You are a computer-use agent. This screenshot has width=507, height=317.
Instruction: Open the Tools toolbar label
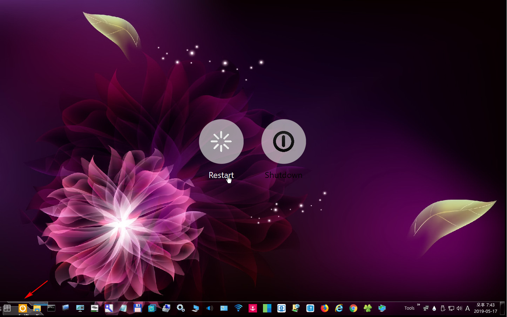(x=410, y=308)
